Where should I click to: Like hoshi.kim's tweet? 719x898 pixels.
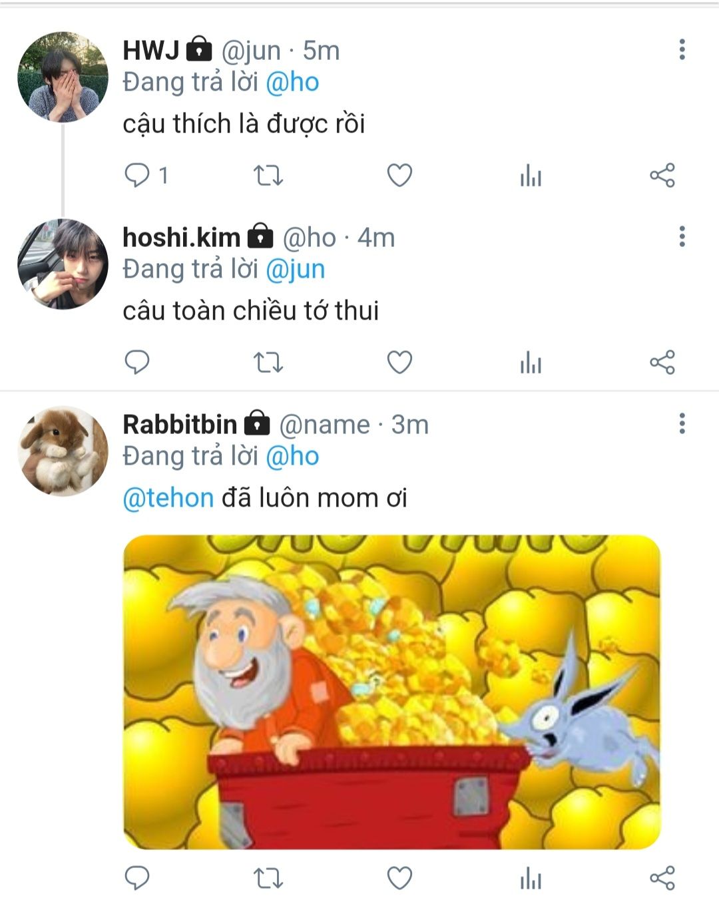pos(399,362)
